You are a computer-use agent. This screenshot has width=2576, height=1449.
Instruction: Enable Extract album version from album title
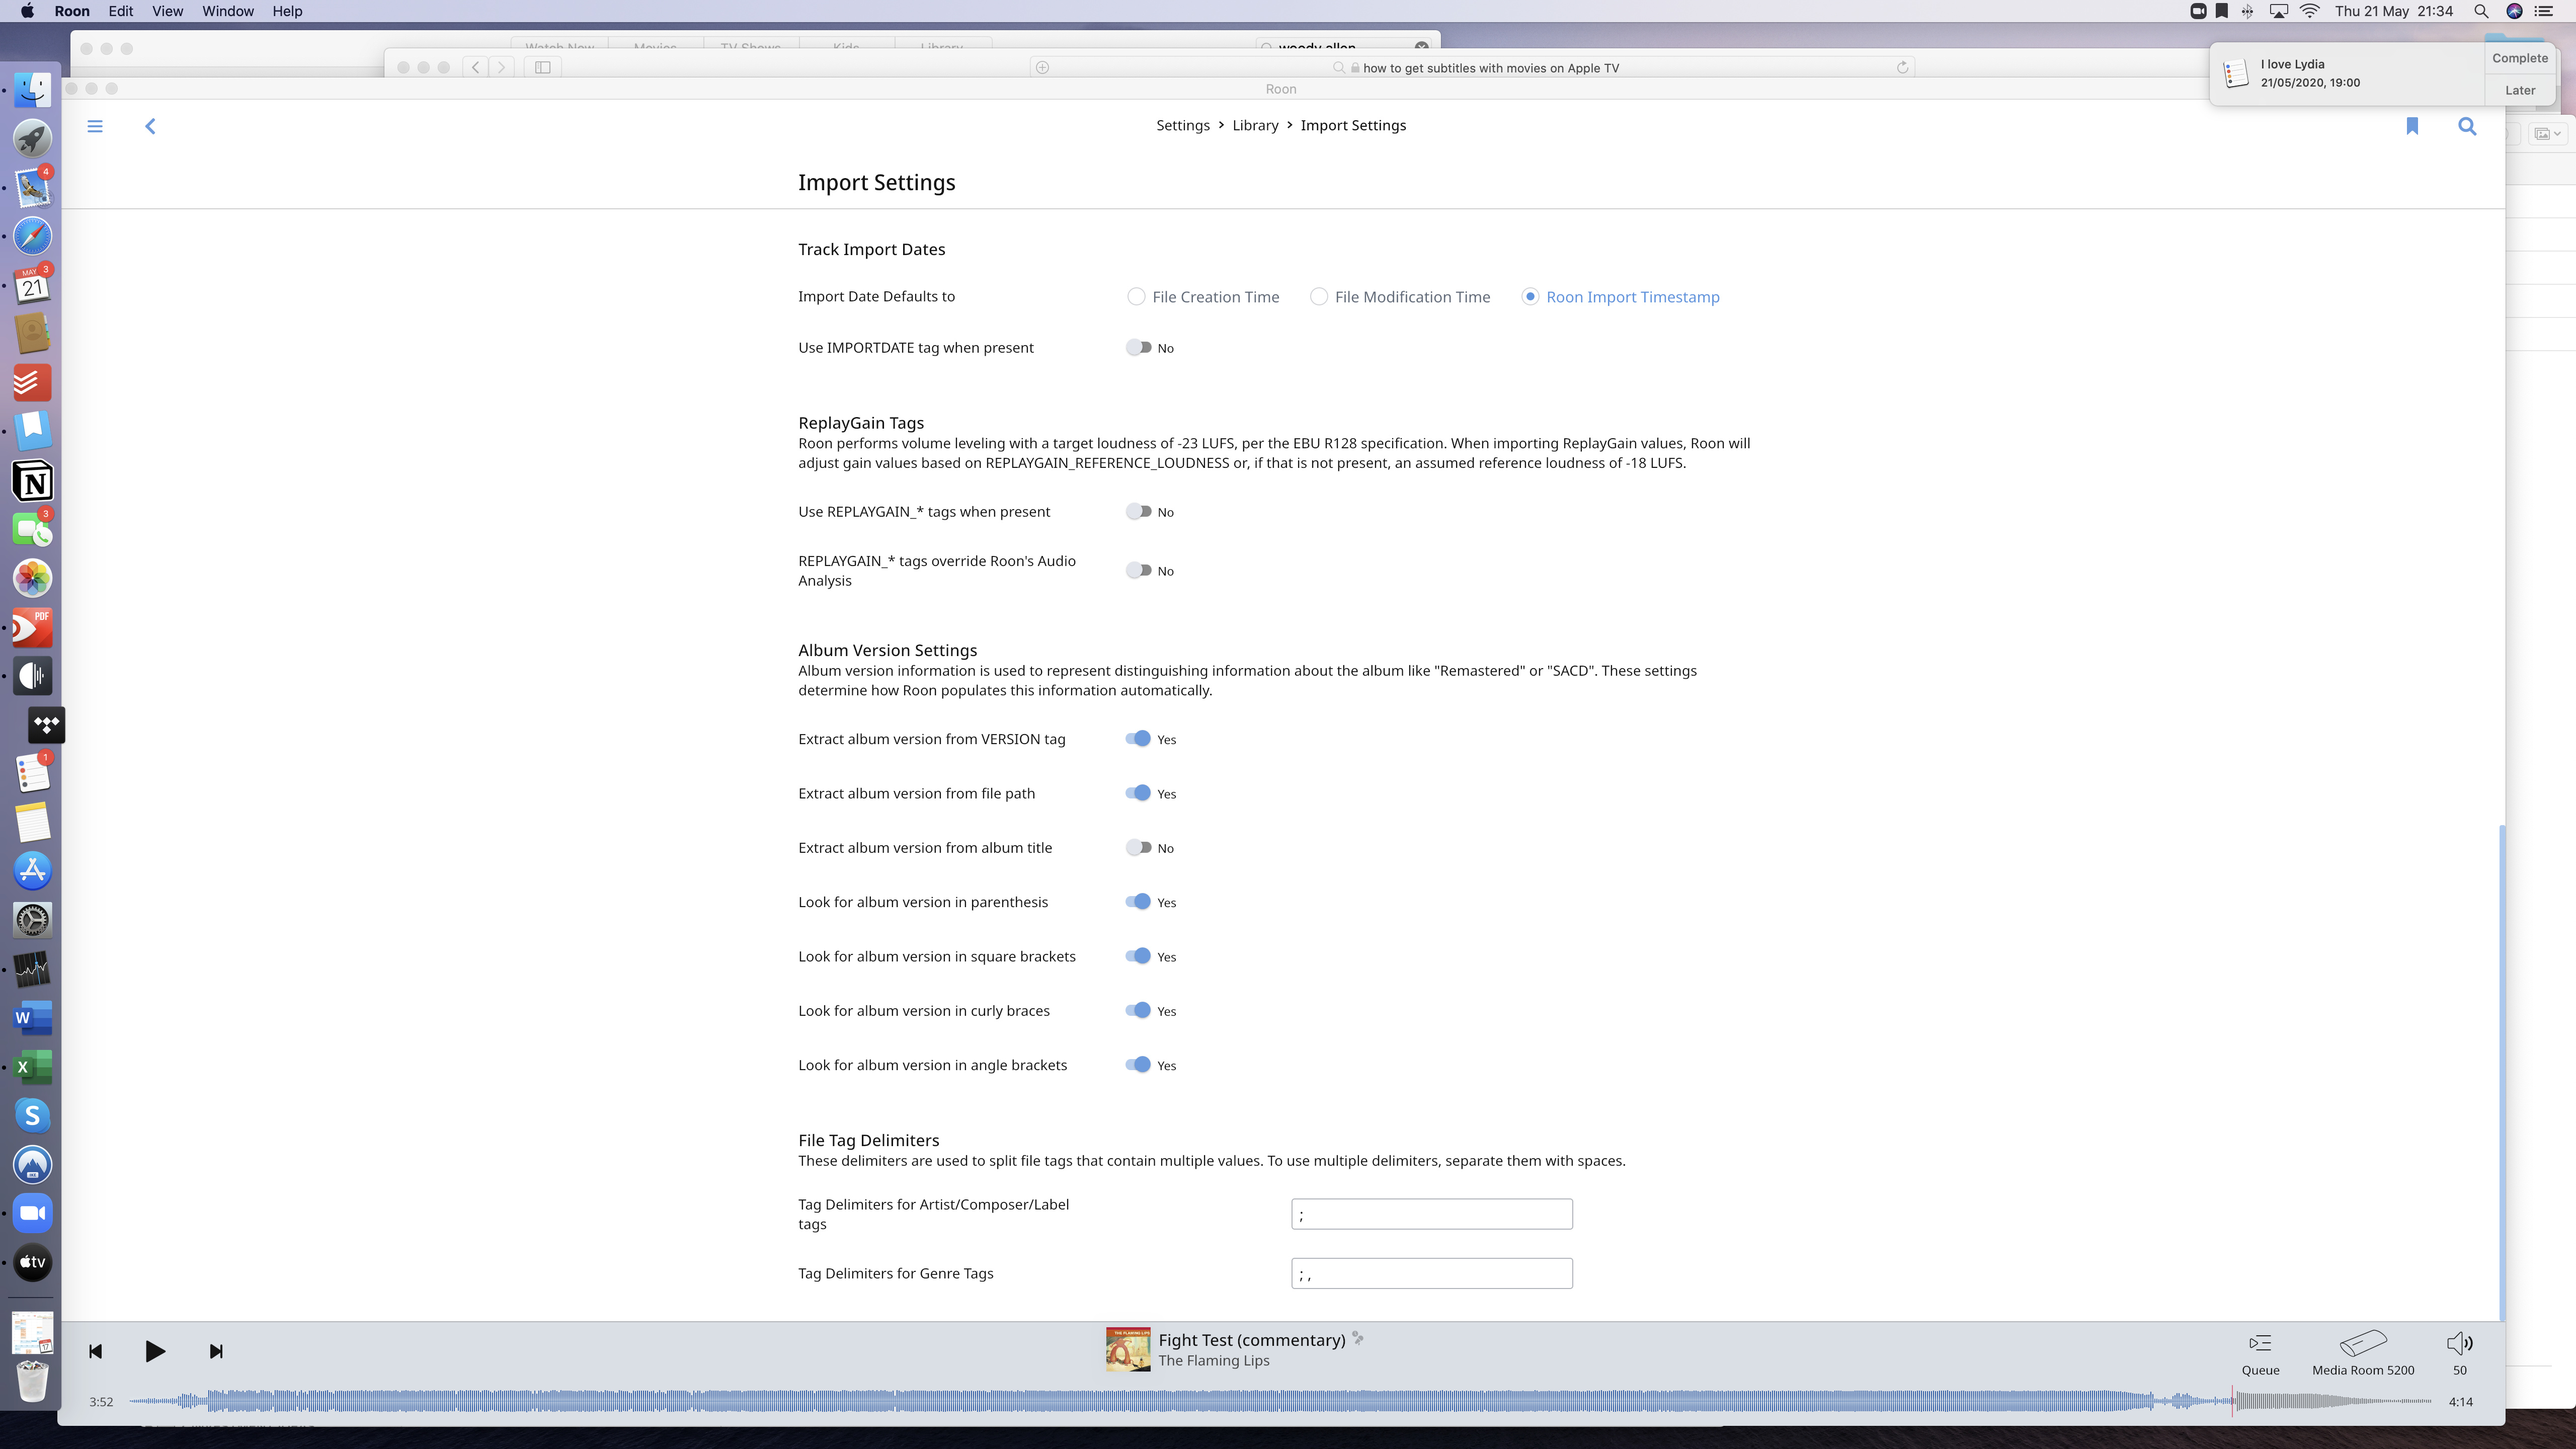click(x=1138, y=847)
